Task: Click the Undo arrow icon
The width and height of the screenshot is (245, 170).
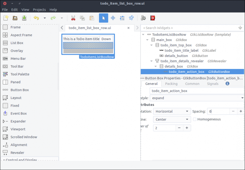Action: (36, 18)
